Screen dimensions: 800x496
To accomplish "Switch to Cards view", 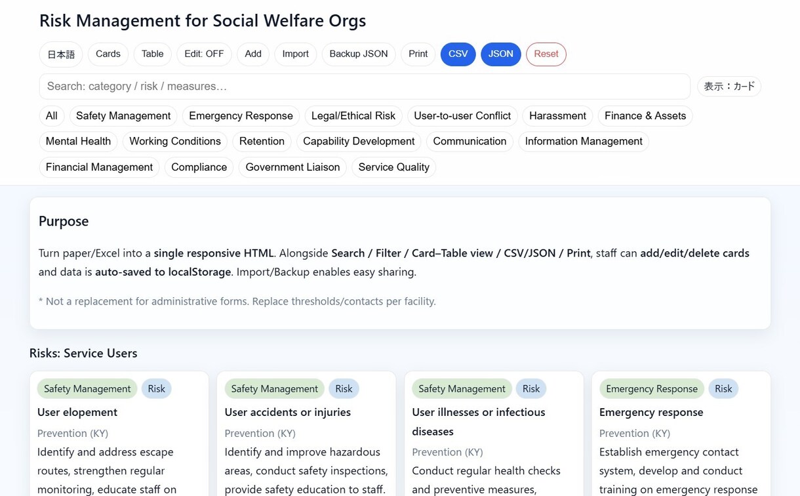I will tap(108, 54).
